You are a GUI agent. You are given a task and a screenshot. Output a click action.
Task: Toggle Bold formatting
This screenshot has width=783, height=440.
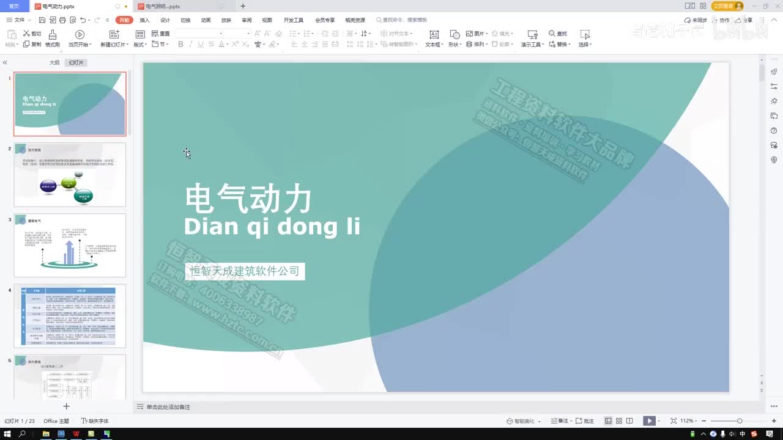[x=180, y=44]
